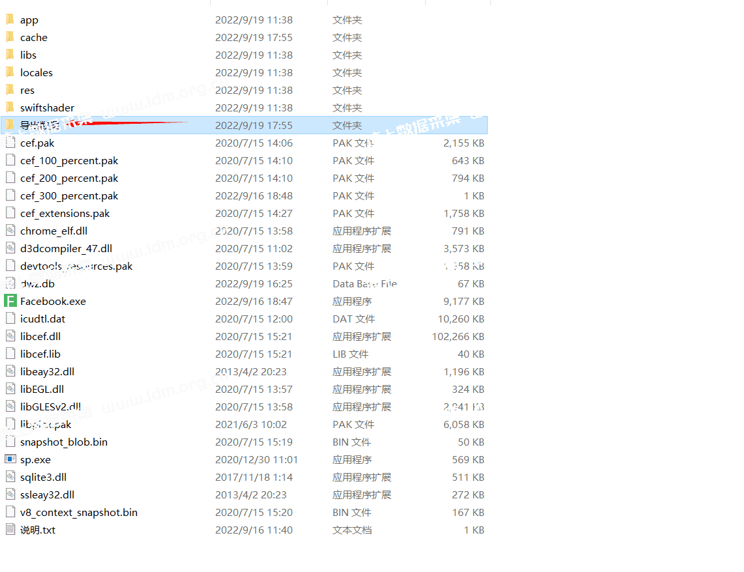Click the type 文件夹 of the app folder
Screen dimensions: 744x572
click(348, 20)
